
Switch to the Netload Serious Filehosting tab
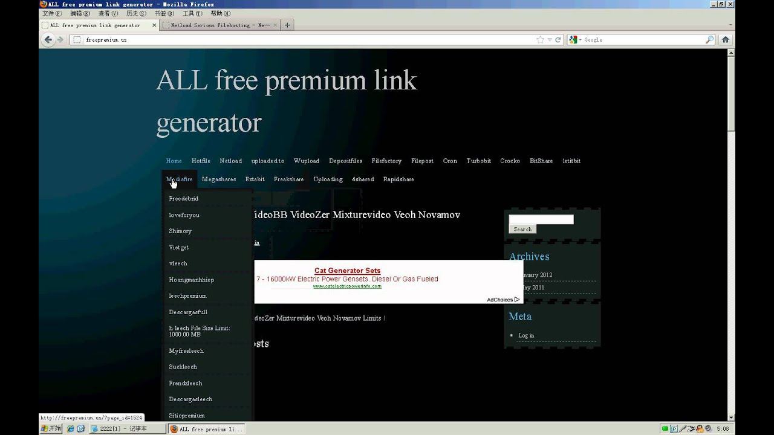[220, 25]
